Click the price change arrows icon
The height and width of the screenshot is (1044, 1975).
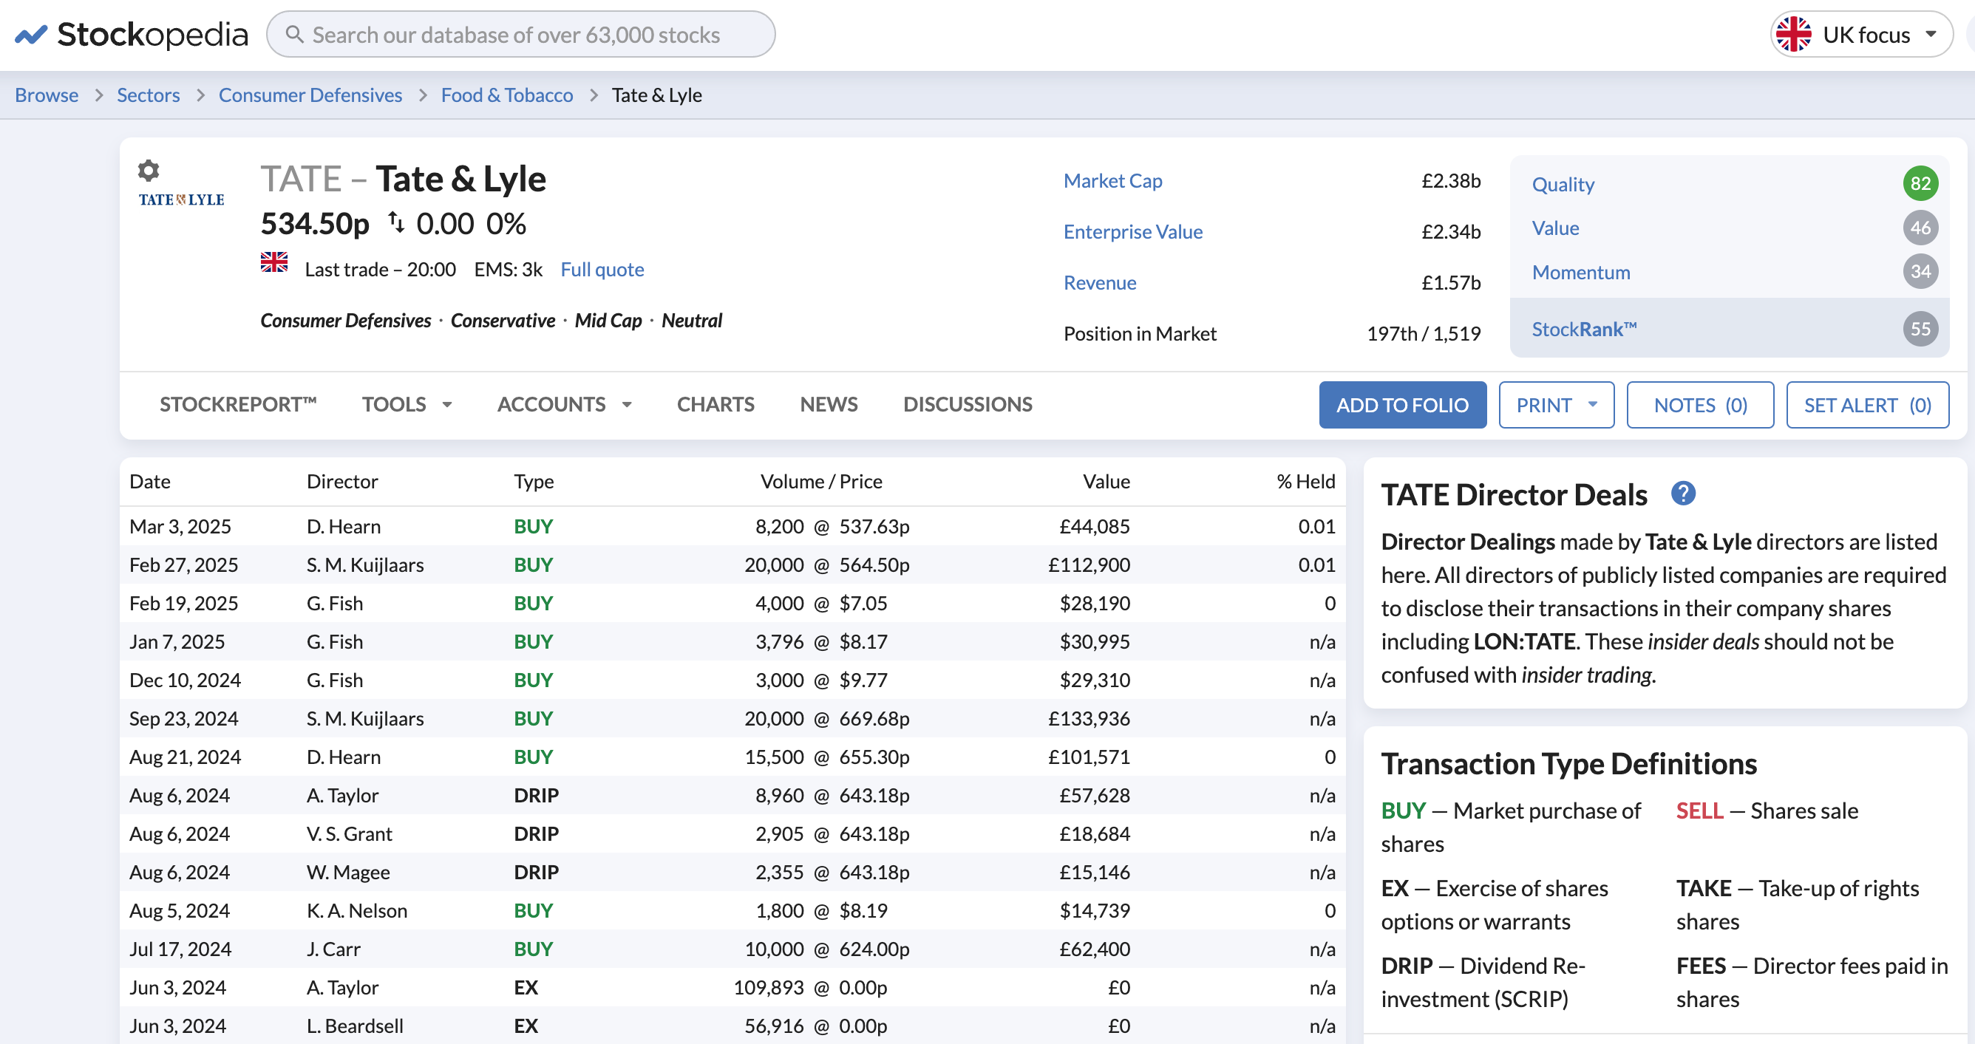pos(395,222)
